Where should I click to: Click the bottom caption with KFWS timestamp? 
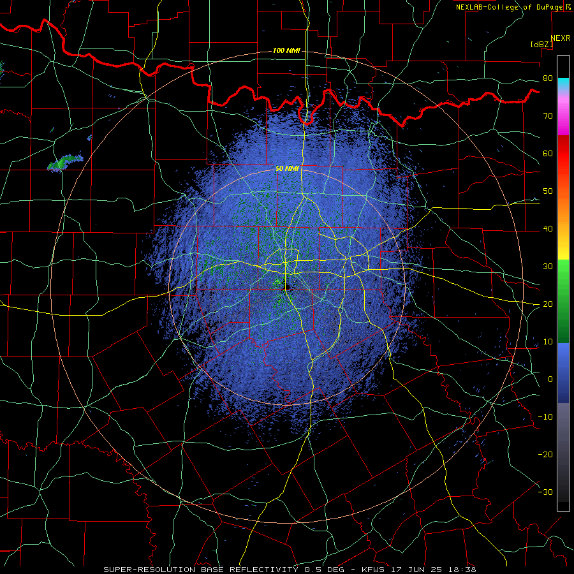[x=290, y=570]
